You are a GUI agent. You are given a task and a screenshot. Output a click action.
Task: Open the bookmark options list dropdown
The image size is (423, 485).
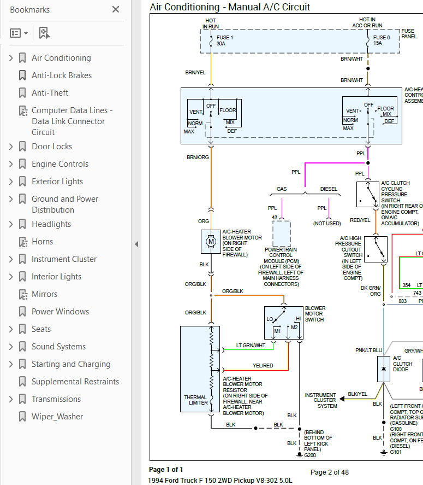click(19, 33)
